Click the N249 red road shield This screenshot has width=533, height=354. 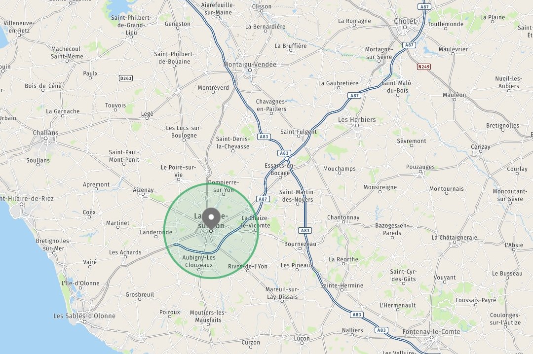424,67
